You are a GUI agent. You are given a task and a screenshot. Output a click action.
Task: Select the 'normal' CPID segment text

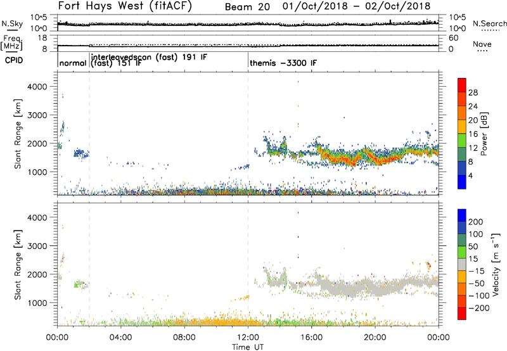pyautogui.click(x=73, y=63)
